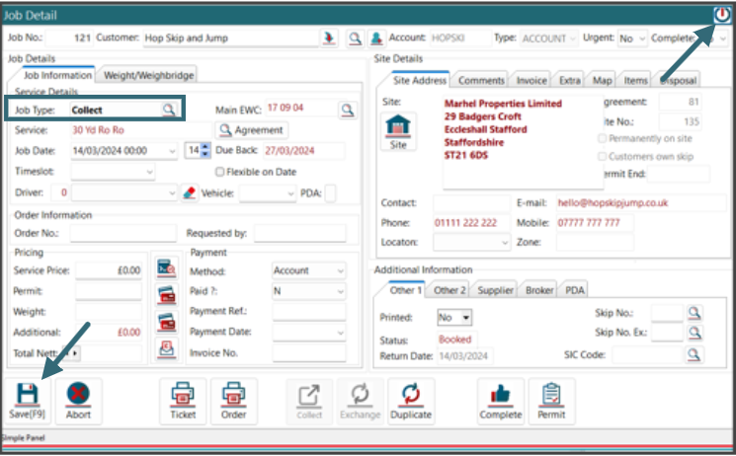Click the card icon beside Weight price
The width and height of the screenshot is (736, 456).
pos(167,323)
